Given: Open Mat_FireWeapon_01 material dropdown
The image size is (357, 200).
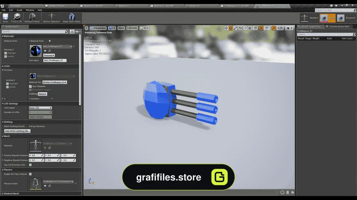Looking at the screenshot, I should point(57,47).
